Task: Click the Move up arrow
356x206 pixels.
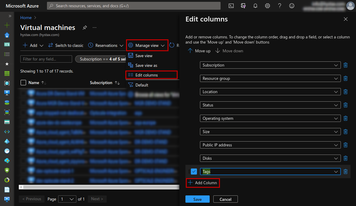Action: point(199,51)
